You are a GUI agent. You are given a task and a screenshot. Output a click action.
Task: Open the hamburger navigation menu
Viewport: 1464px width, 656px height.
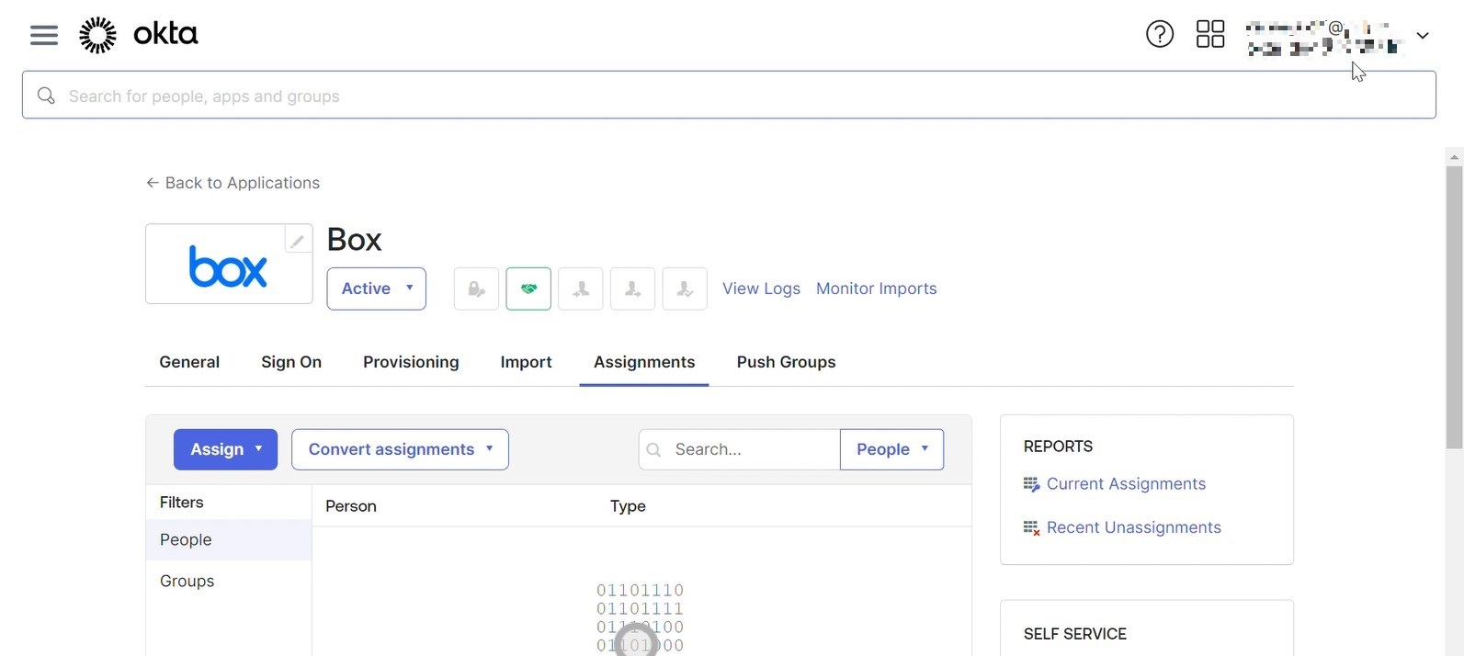tap(43, 35)
